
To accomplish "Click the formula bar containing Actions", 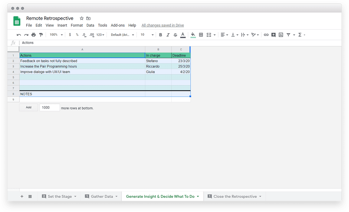I will point(180,43).
